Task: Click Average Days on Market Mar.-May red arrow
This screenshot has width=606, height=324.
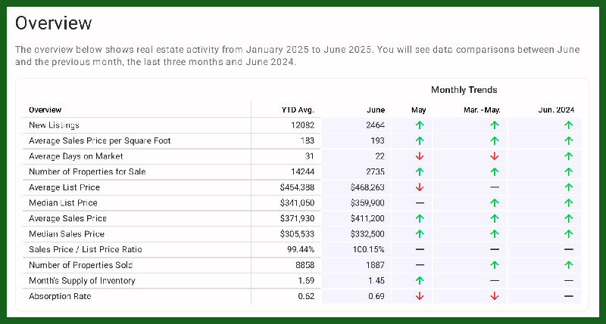Action: pyautogui.click(x=494, y=156)
